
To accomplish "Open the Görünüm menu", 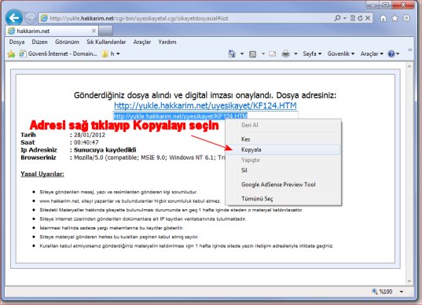I will pyautogui.click(x=67, y=42).
